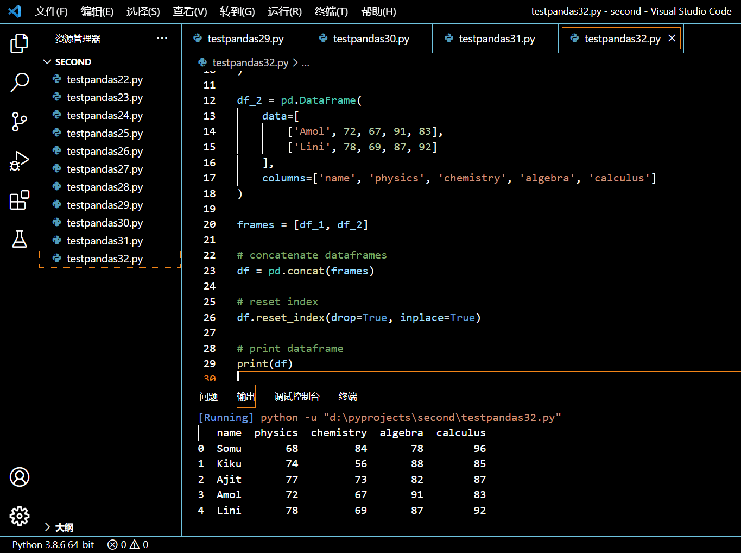Expand the 大纲 outline section
Image resolution: width=741 pixels, height=553 pixels.
(x=48, y=527)
